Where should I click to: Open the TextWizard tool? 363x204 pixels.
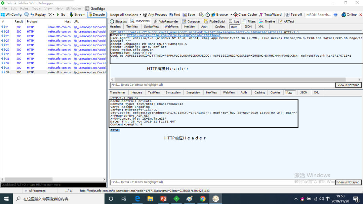(270, 14)
